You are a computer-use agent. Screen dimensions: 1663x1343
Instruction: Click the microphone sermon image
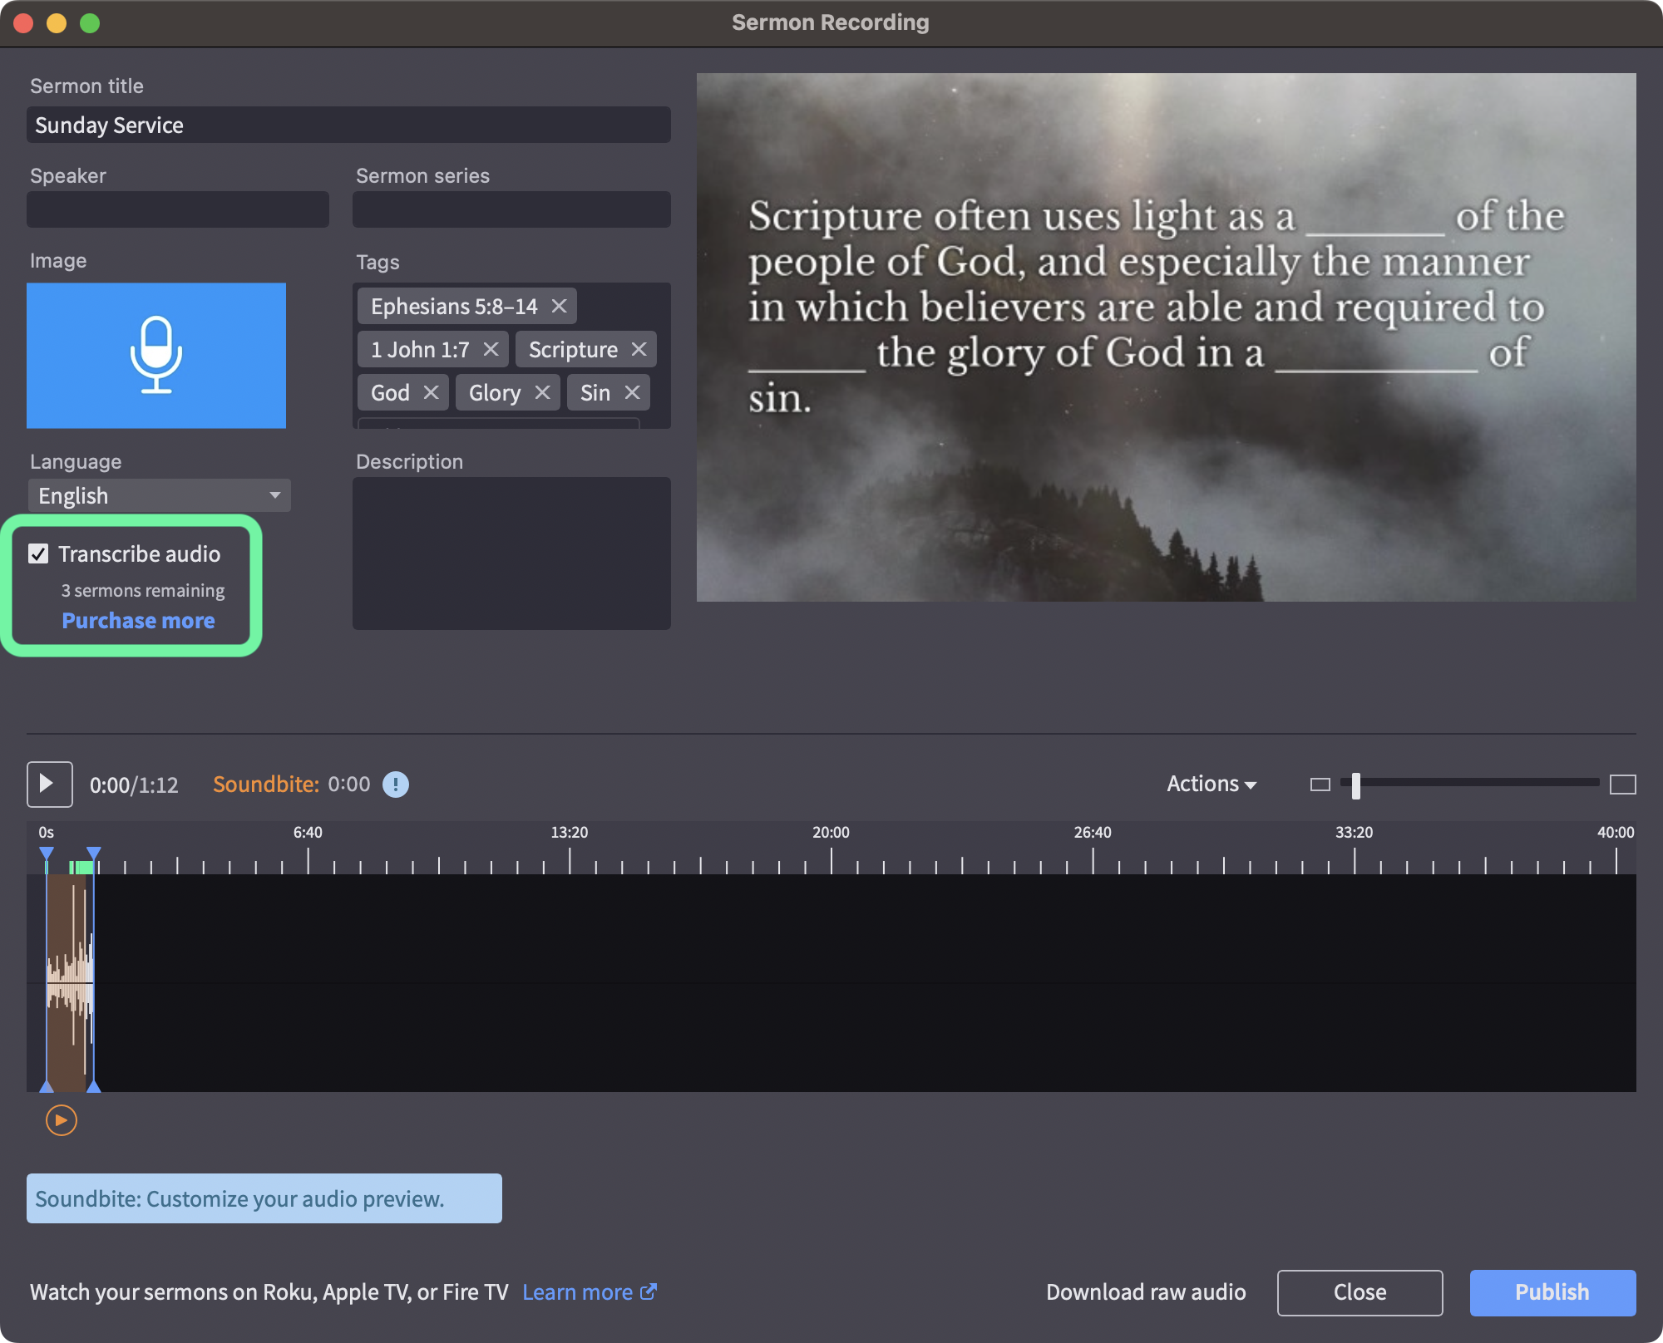(x=156, y=356)
